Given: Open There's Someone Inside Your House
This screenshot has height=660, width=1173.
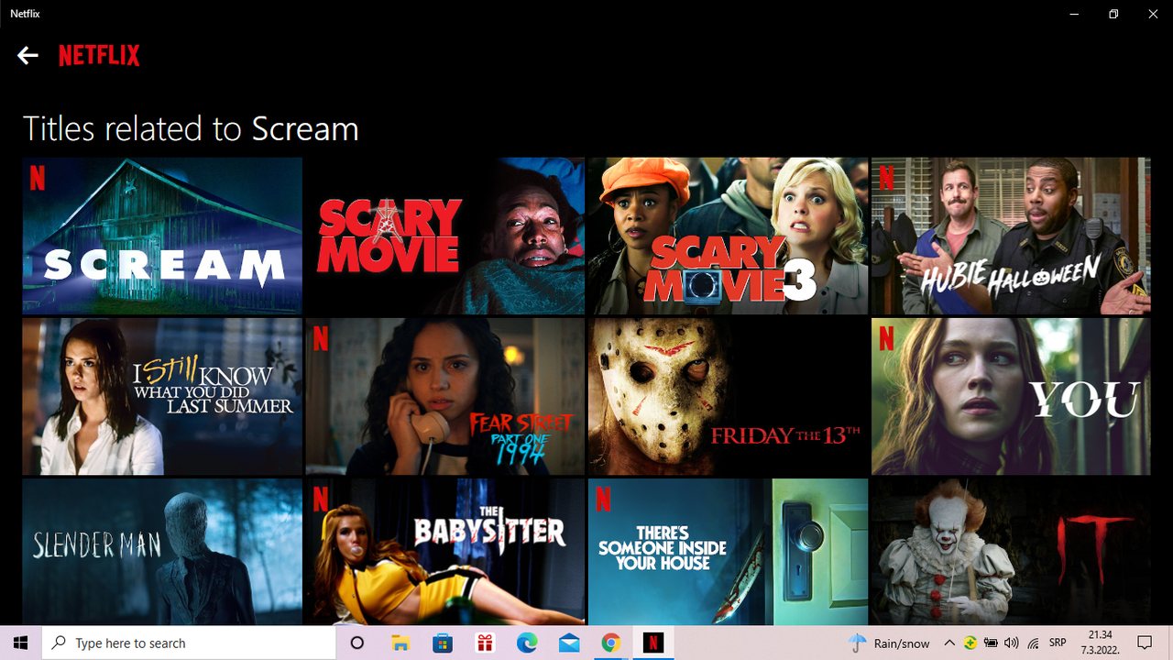Looking at the screenshot, I should 728,552.
